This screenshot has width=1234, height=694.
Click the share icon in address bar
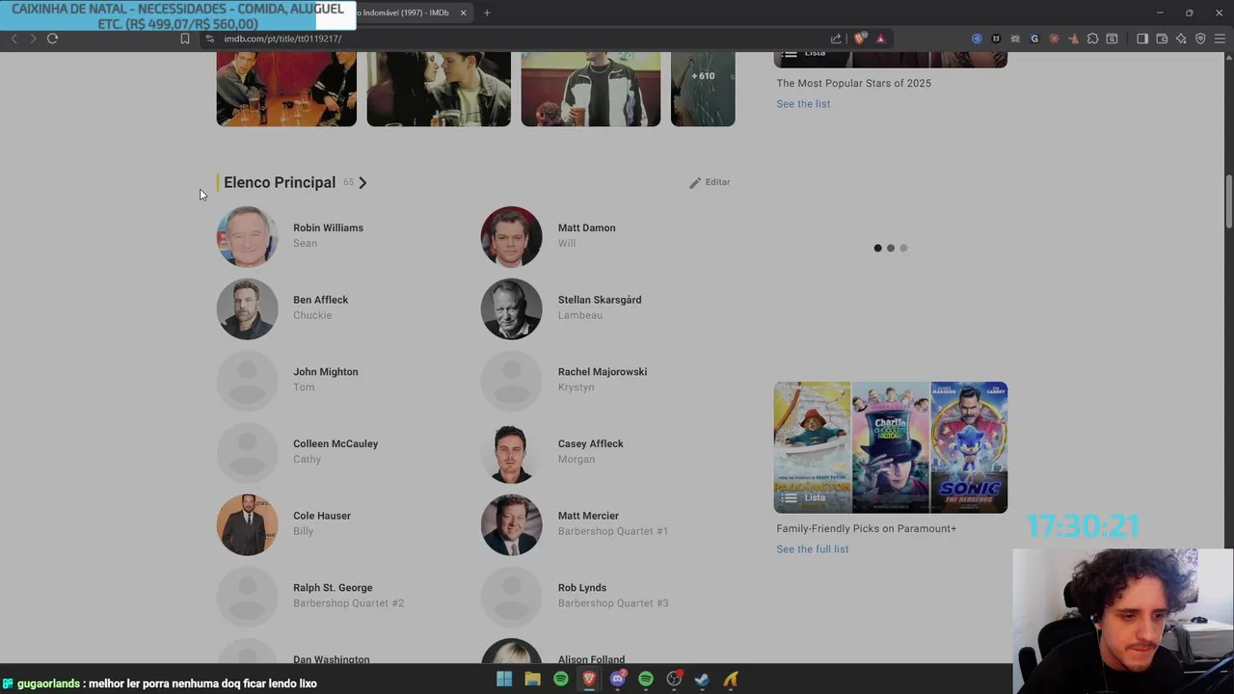(836, 39)
